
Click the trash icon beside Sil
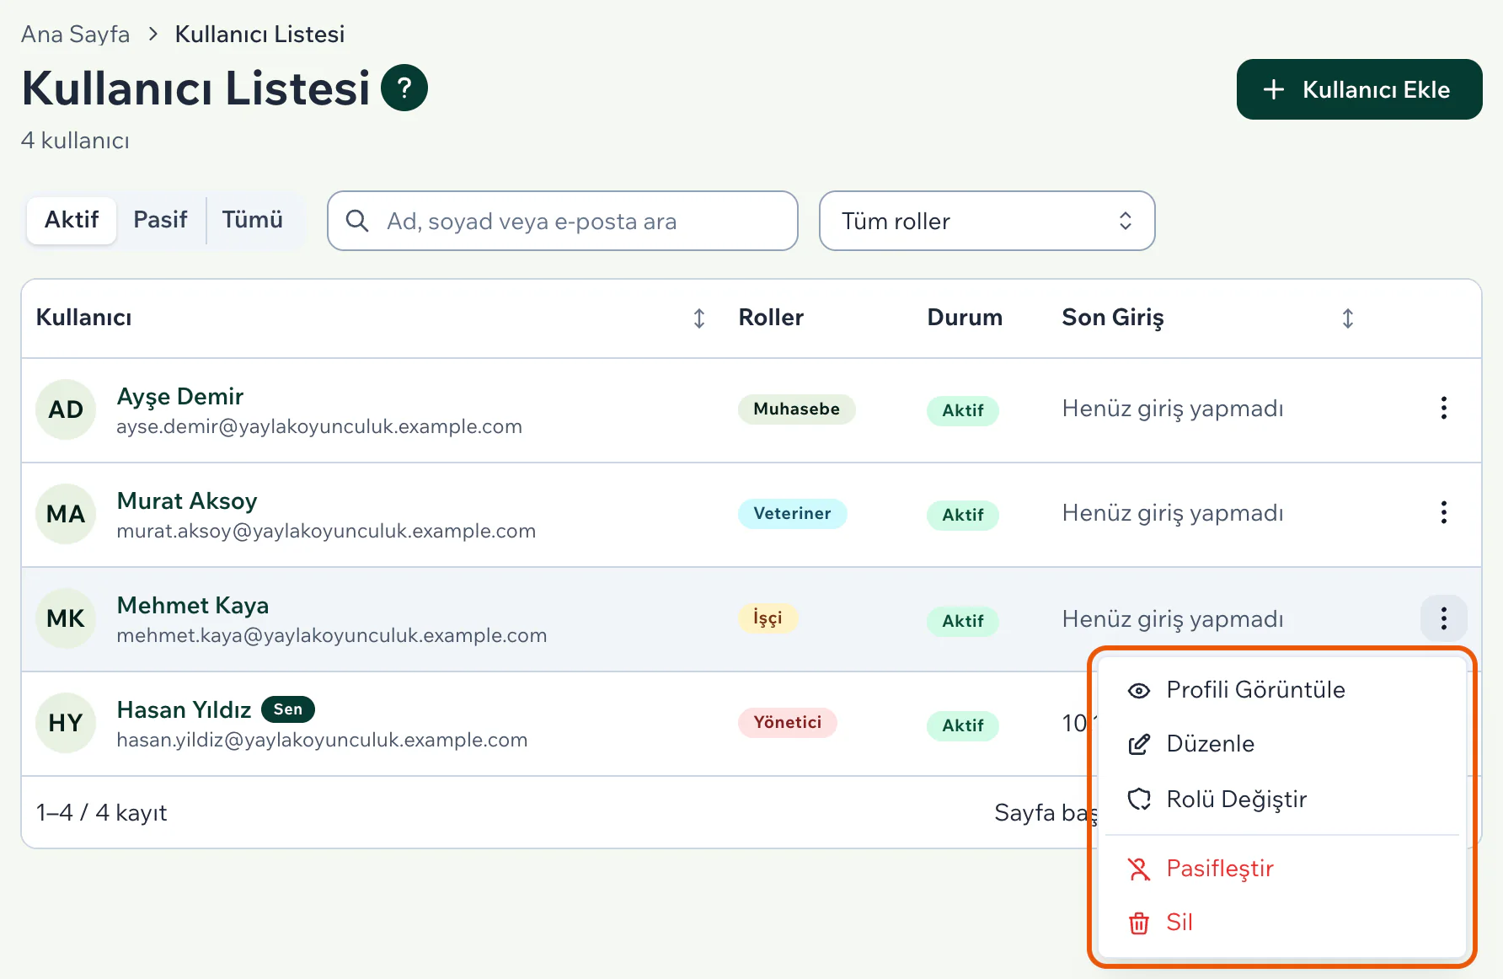click(x=1138, y=923)
